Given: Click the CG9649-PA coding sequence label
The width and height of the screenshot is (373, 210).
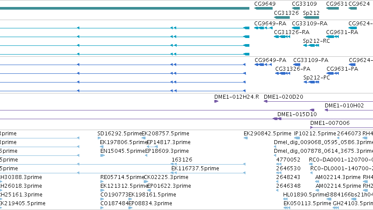Looking at the screenshot, I should (x=270, y=60).
